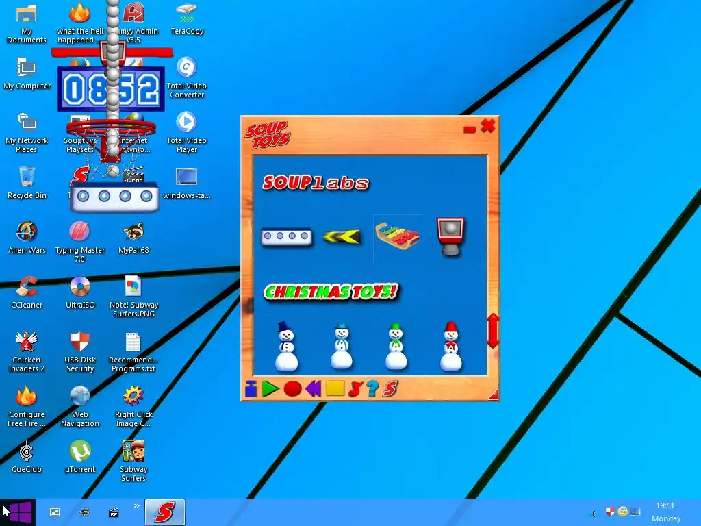Select the metal platform toy in SOUPlabs

pos(286,236)
